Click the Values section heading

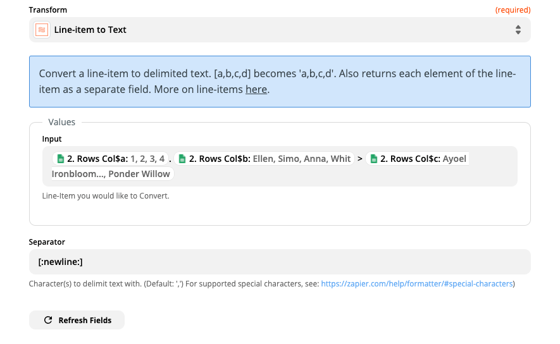tap(62, 122)
